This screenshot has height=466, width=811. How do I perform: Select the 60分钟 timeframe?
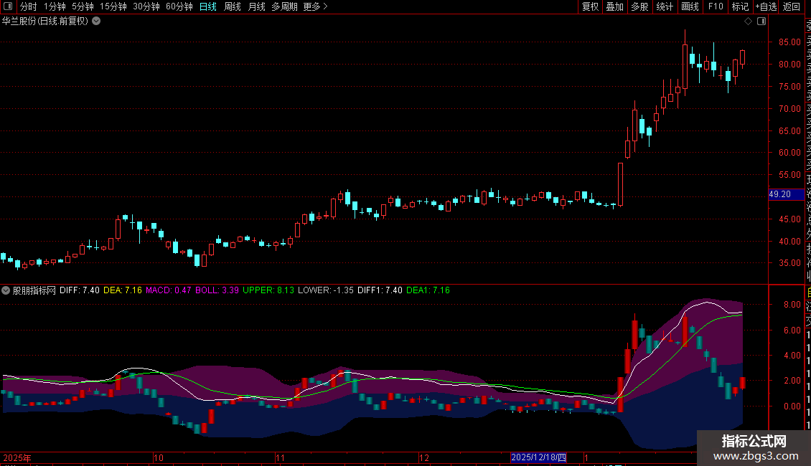tap(179, 6)
